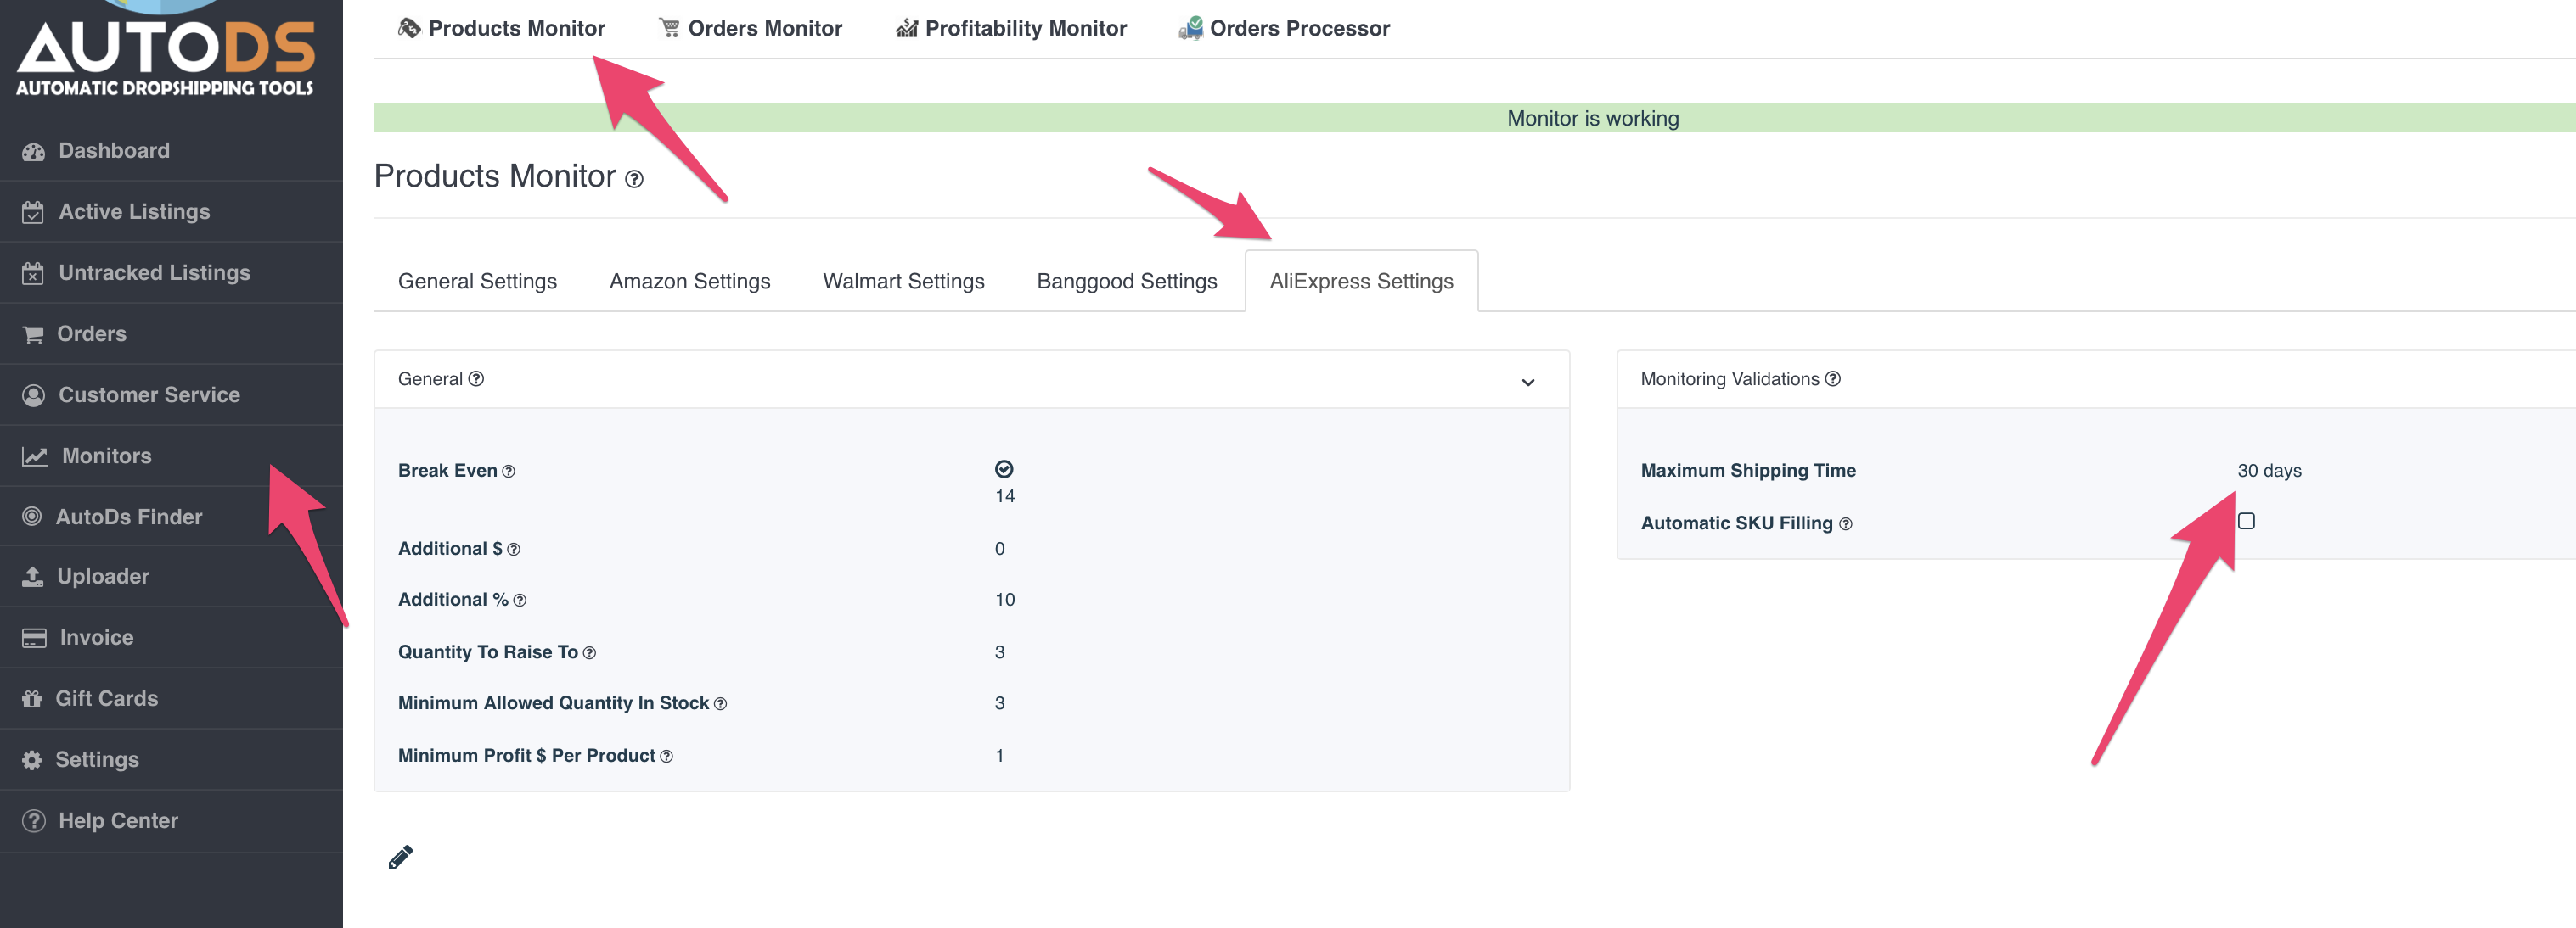Screen dimensions: 2576x928
Task: Click the Active Listings calendar icon
Action: [x=33, y=212]
